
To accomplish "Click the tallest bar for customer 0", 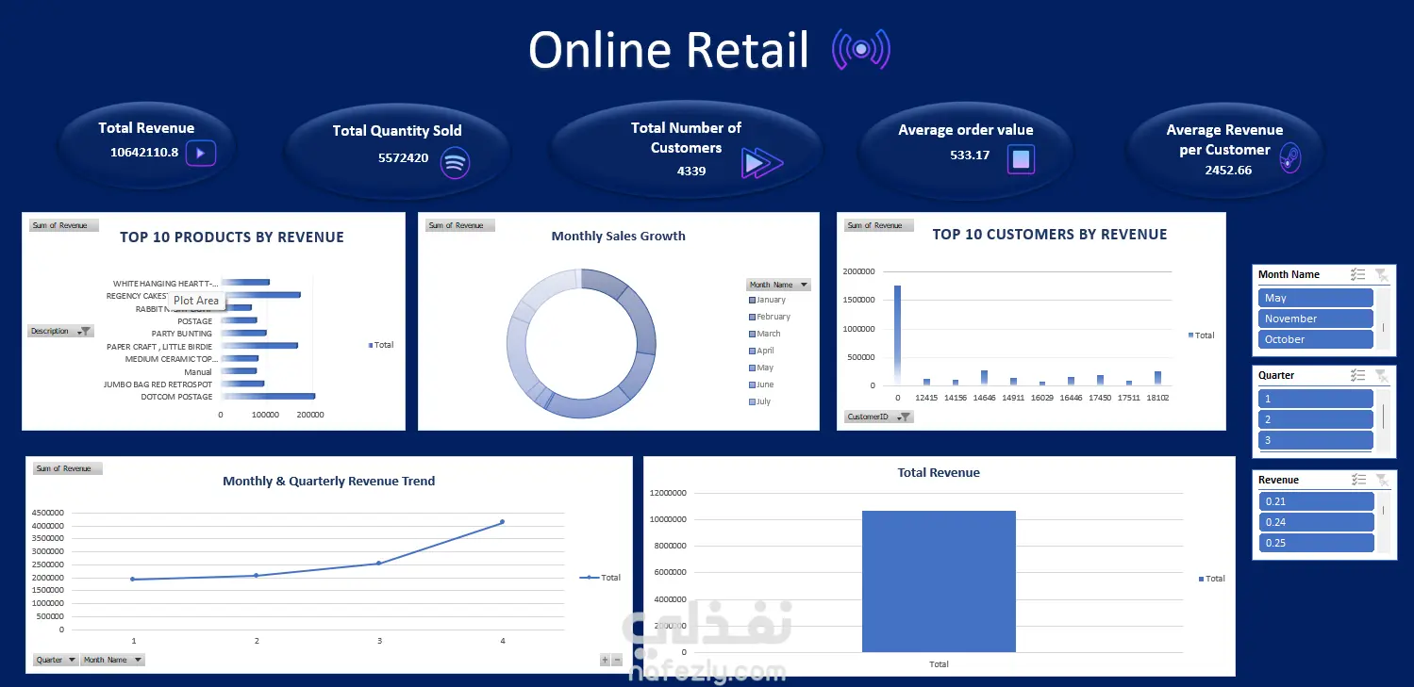I will (897, 335).
